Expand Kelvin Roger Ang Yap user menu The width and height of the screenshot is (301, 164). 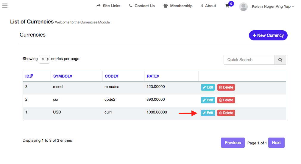pyautogui.click(x=273, y=6)
